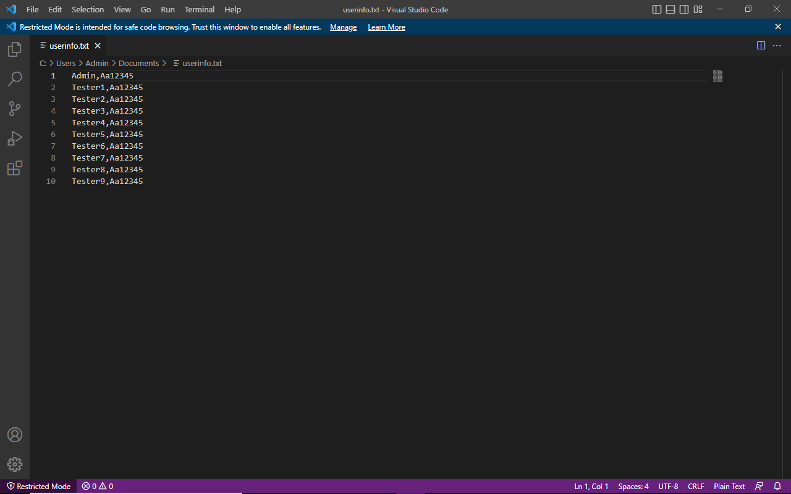Click line number 10 in gutter
Screen dimensions: 791x494
pyautogui.click(x=51, y=182)
